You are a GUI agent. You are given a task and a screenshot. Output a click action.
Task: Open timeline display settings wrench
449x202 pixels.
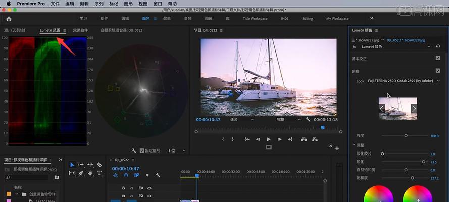coord(158,175)
